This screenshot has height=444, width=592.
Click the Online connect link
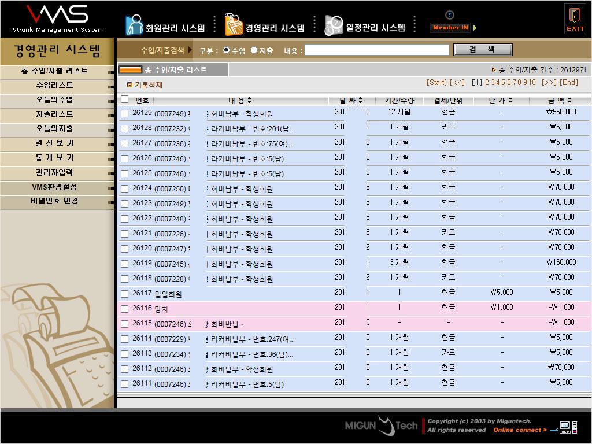[520, 430]
